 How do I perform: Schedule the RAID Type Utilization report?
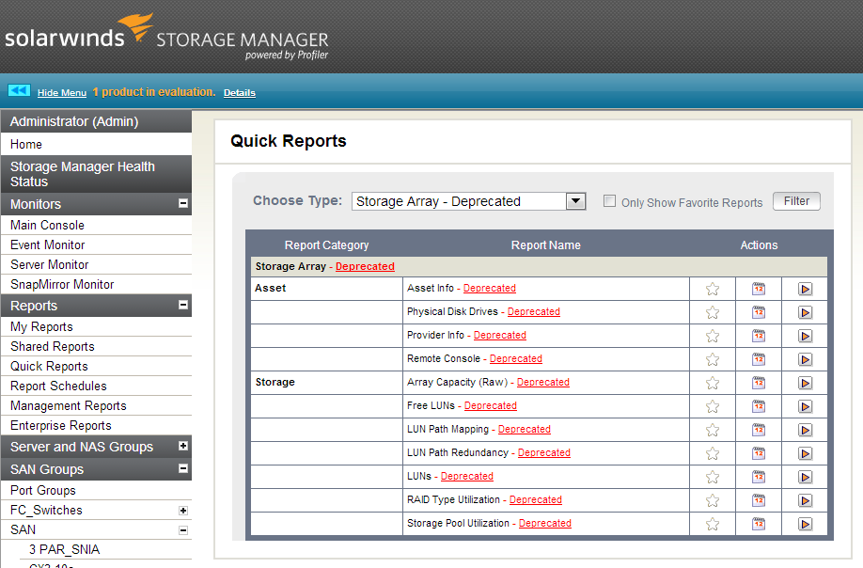click(x=759, y=500)
